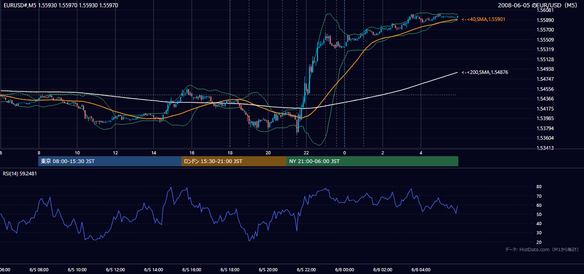Click price axis value 1.54366
Viewport: 584px width, 274px height.
pyautogui.click(x=545, y=99)
